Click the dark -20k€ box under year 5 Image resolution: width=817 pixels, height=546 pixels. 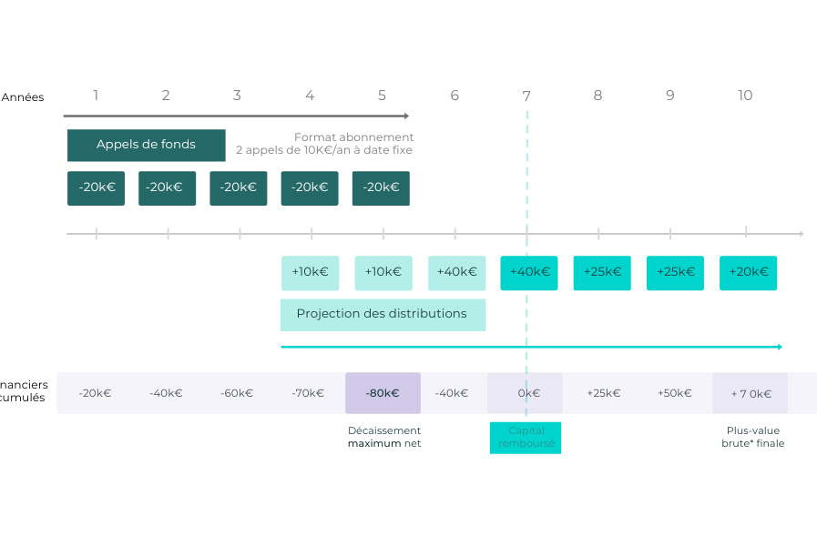point(381,187)
